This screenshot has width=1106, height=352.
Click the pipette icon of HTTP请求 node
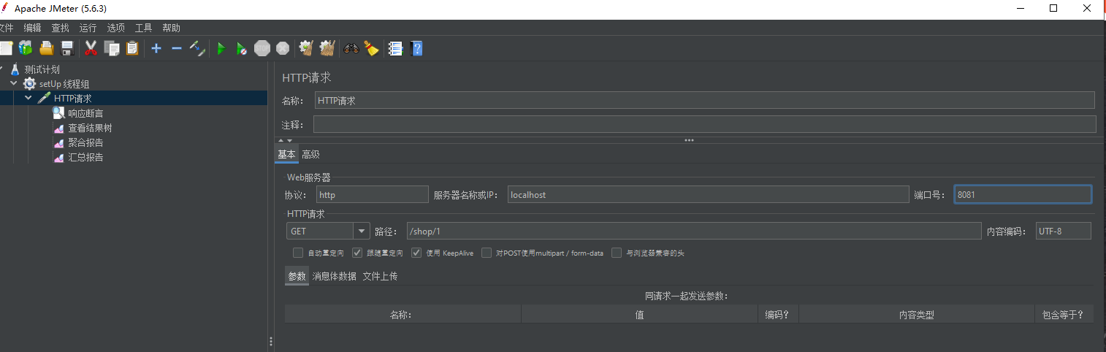[44, 99]
